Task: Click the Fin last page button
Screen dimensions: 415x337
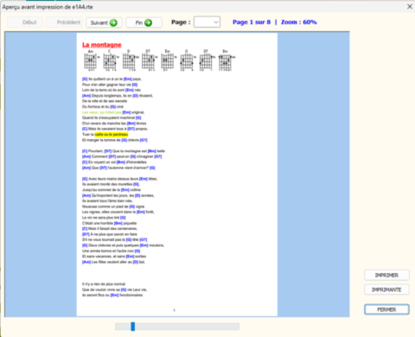Action: pyautogui.click(x=144, y=22)
